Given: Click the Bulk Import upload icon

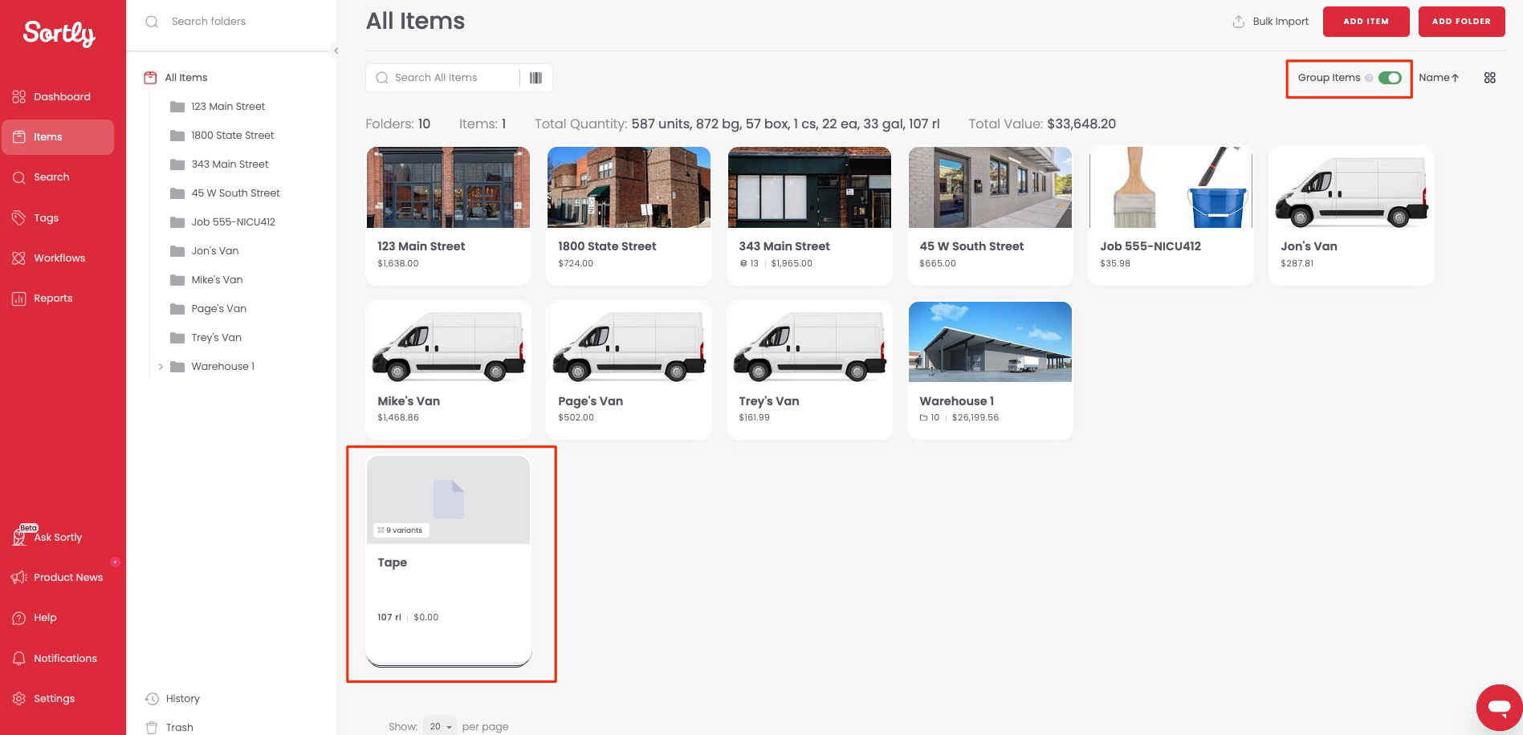Looking at the screenshot, I should point(1238,22).
